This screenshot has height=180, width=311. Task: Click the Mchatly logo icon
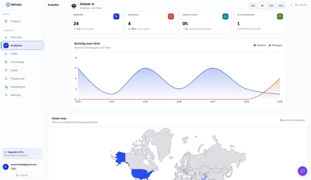8,5
